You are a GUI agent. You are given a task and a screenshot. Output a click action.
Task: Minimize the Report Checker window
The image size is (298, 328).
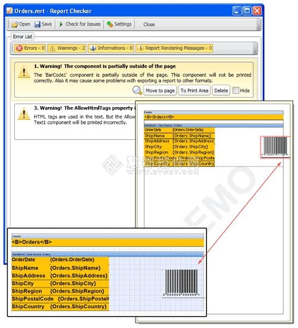click(237, 11)
